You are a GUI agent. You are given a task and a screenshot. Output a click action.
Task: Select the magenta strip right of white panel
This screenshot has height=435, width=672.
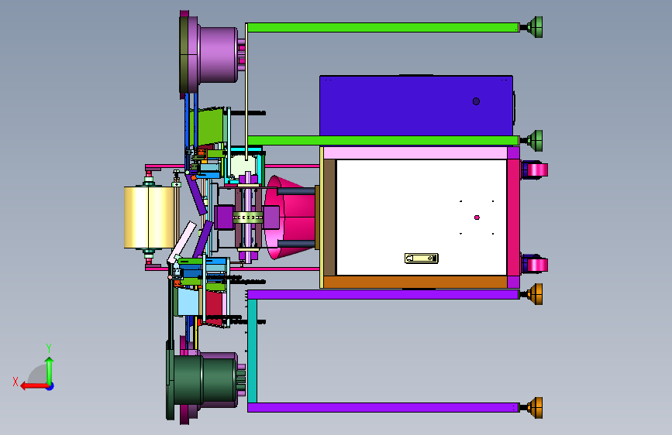pos(513,217)
